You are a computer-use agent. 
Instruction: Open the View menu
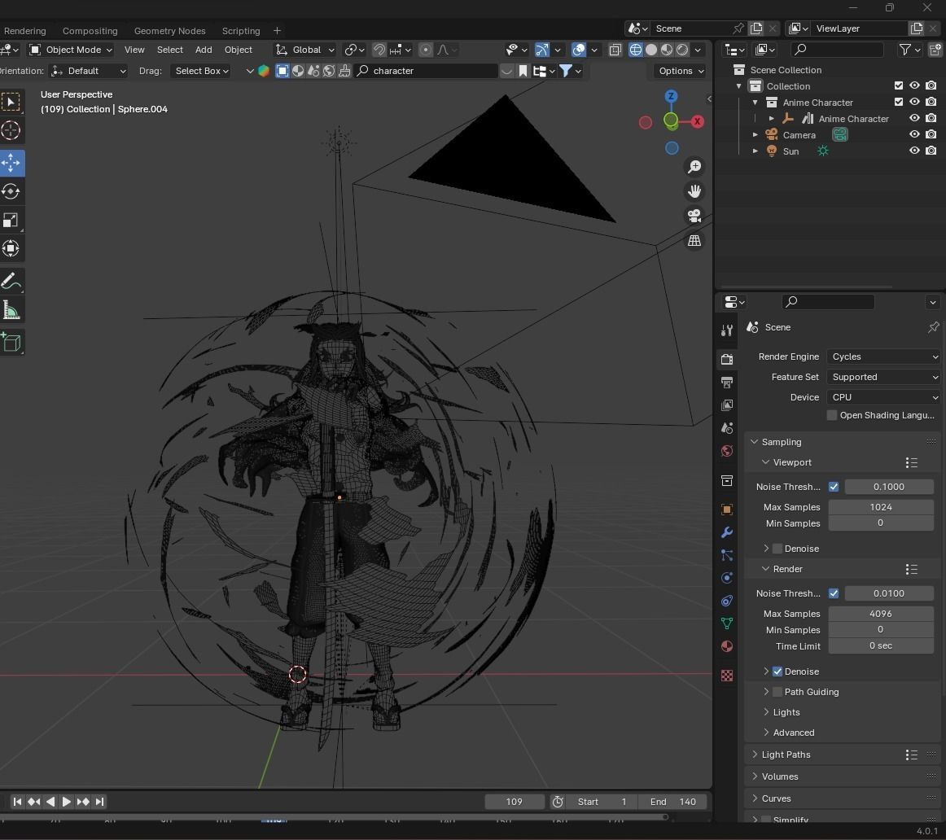coord(134,50)
